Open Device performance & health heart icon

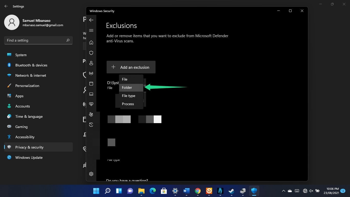click(91, 104)
